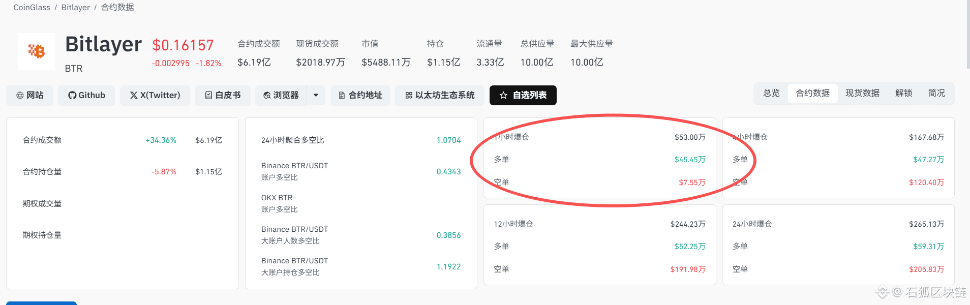Image resolution: width=970 pixels, height=305 pixels.
Task: Click the 12小时爆仓 card title
Action: [x=513, y=224]
